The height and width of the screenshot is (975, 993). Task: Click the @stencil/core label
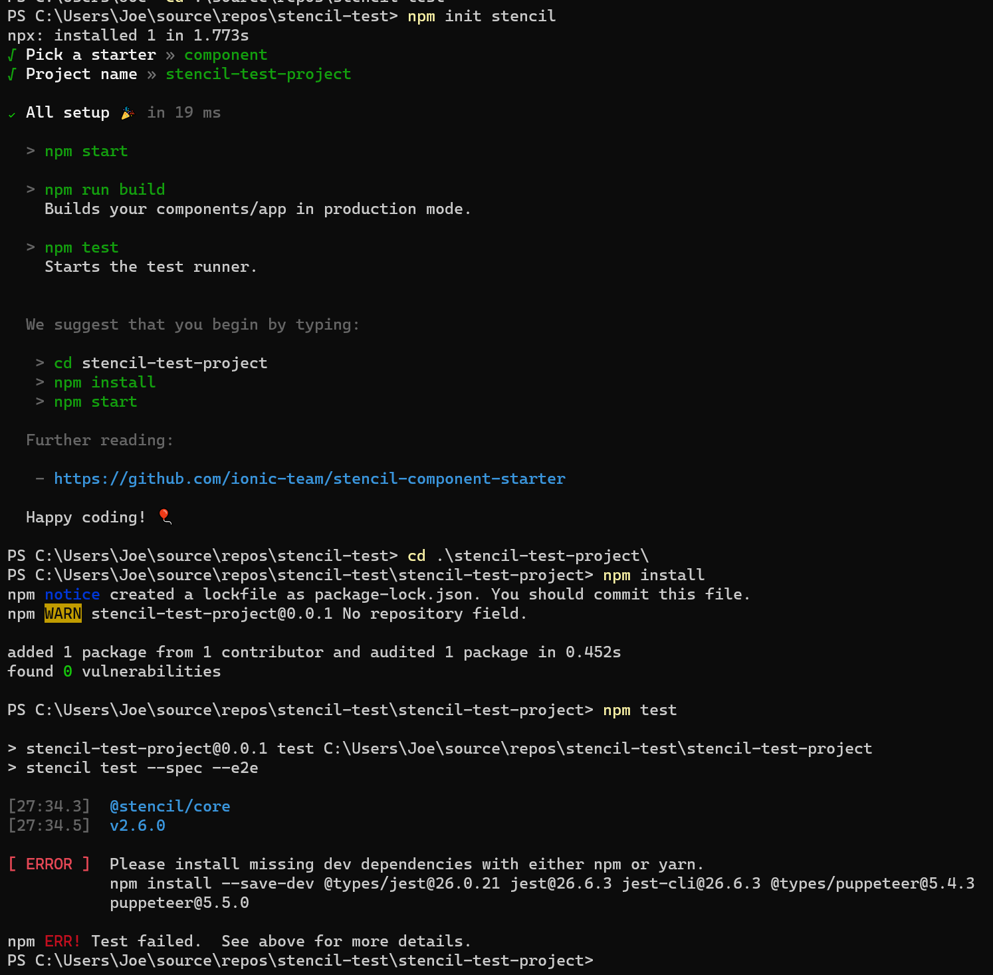click(x=170, y=806)
